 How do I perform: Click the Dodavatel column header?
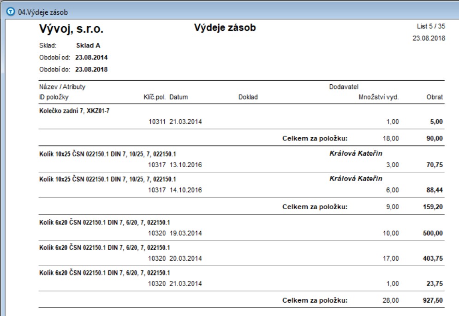click(344, 87)
